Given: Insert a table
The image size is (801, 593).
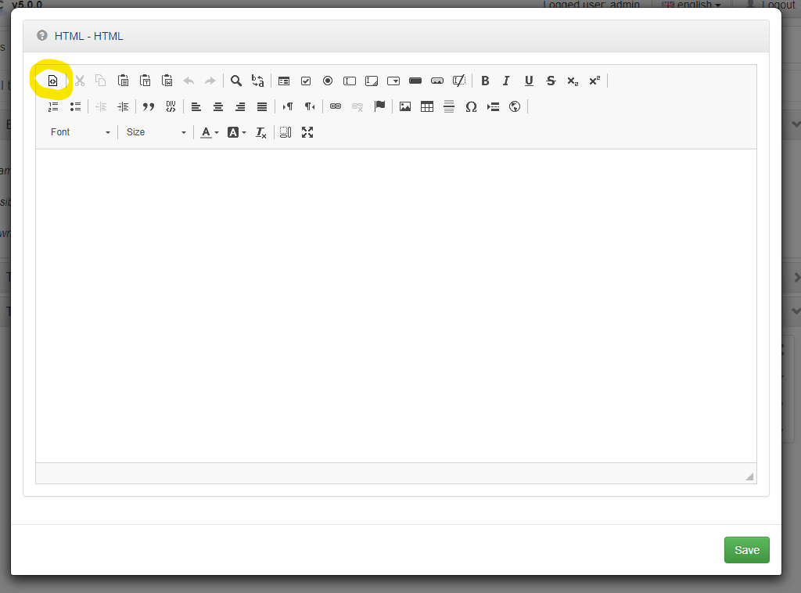Looking at the screenshot, I should (427, 106).
